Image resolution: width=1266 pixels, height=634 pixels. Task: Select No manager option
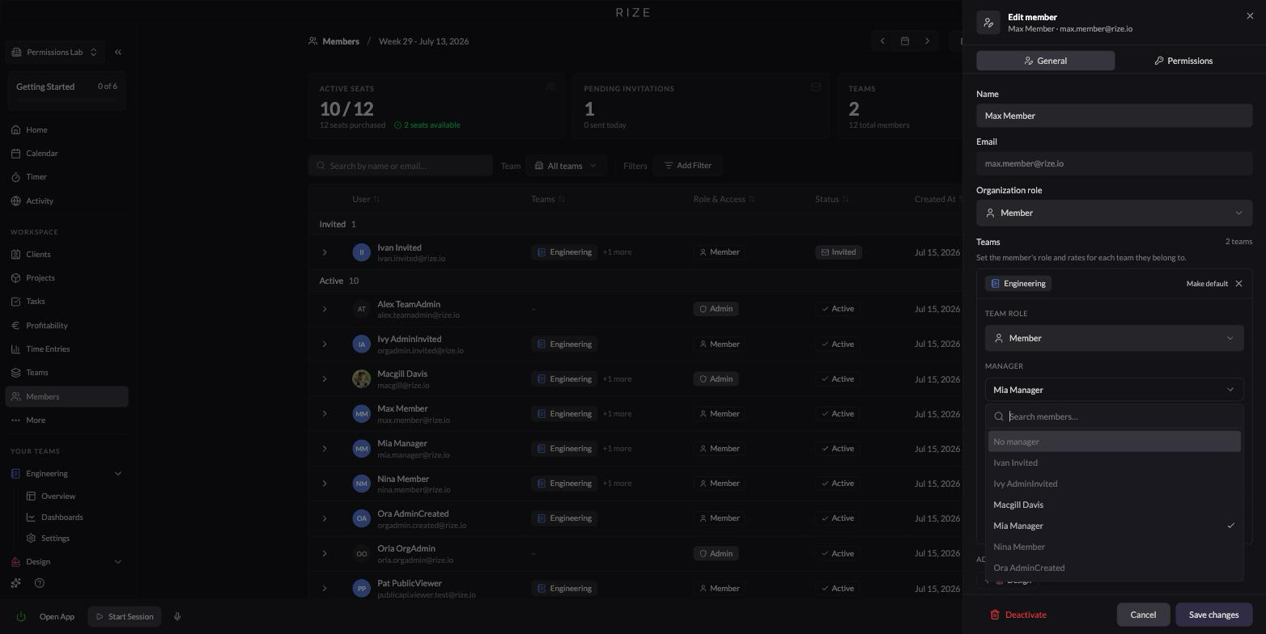coord(1114,442)
